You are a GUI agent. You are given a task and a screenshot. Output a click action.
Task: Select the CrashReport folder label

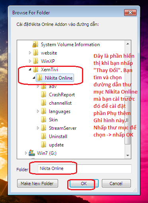click(62, 95)
